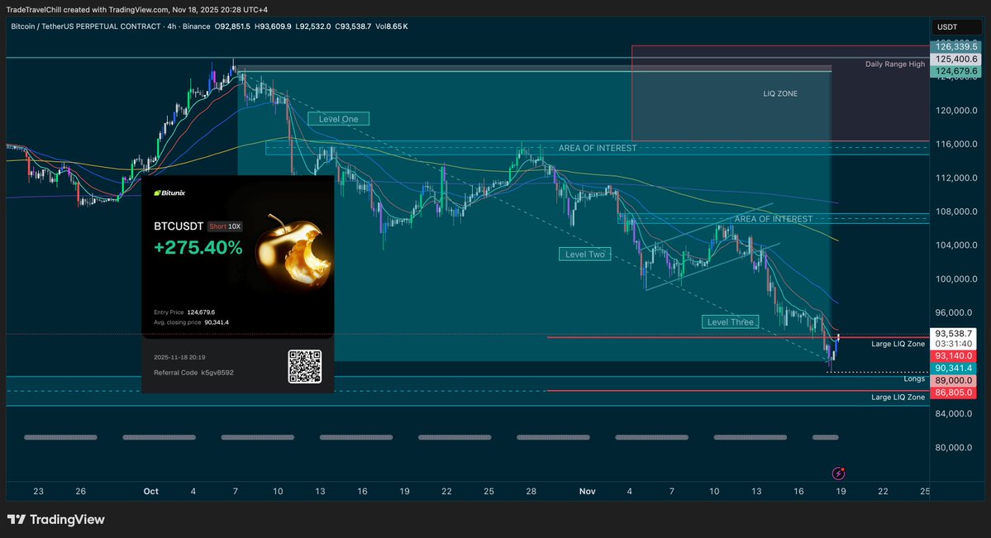Click the 2025-11-18 20:19 timestamp on card
The width and height of the screenshot is (991, 538).
pos(179,357)
